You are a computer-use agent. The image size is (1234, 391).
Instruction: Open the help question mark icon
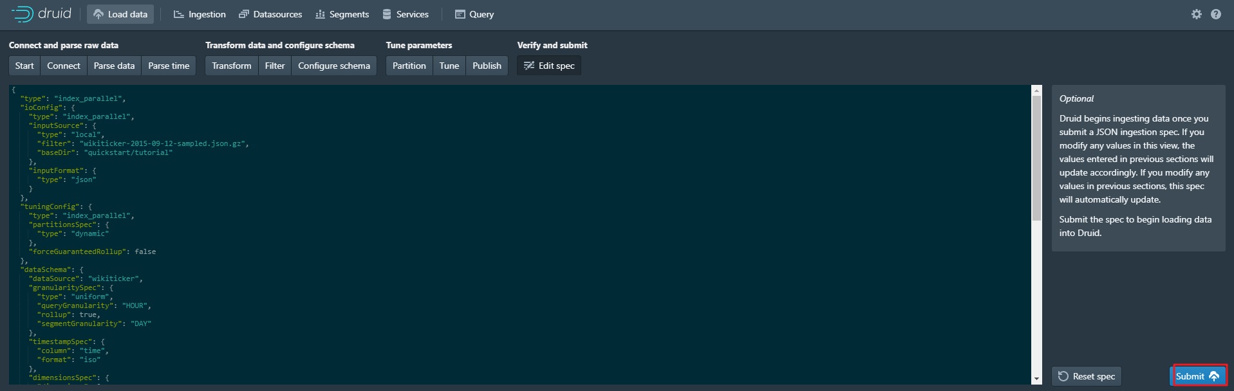[x=1215, y=14]
